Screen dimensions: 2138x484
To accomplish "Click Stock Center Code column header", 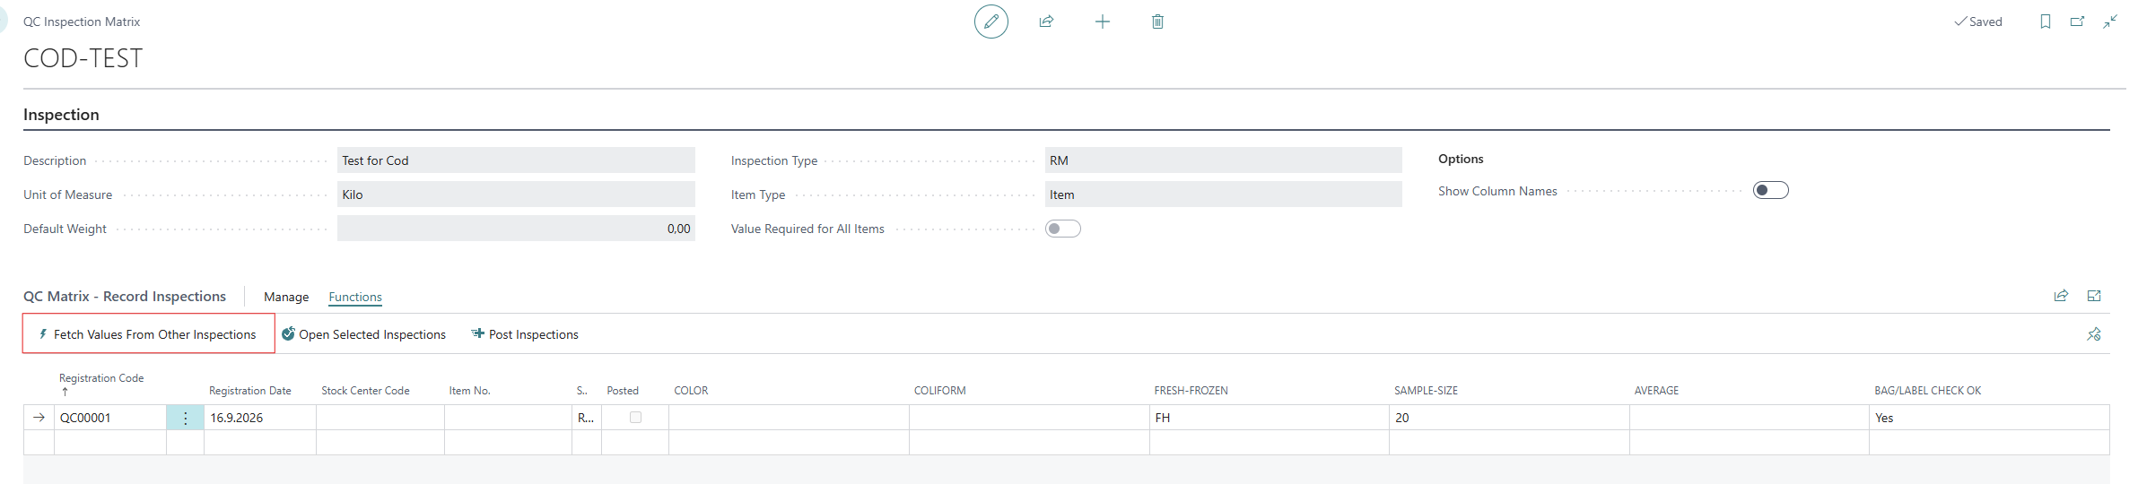I will (x=365, y=391).
